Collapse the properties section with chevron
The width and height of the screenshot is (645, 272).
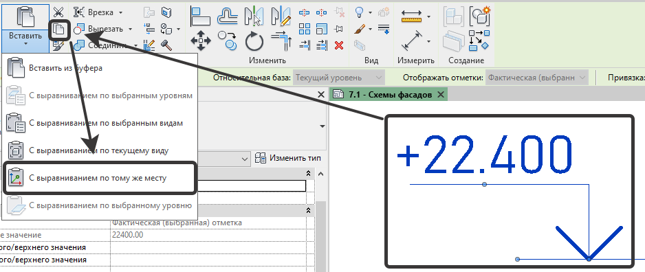click(309, 174)
